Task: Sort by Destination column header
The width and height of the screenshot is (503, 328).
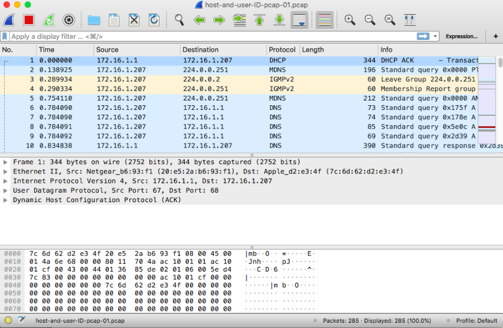Action: coord(224,50)
